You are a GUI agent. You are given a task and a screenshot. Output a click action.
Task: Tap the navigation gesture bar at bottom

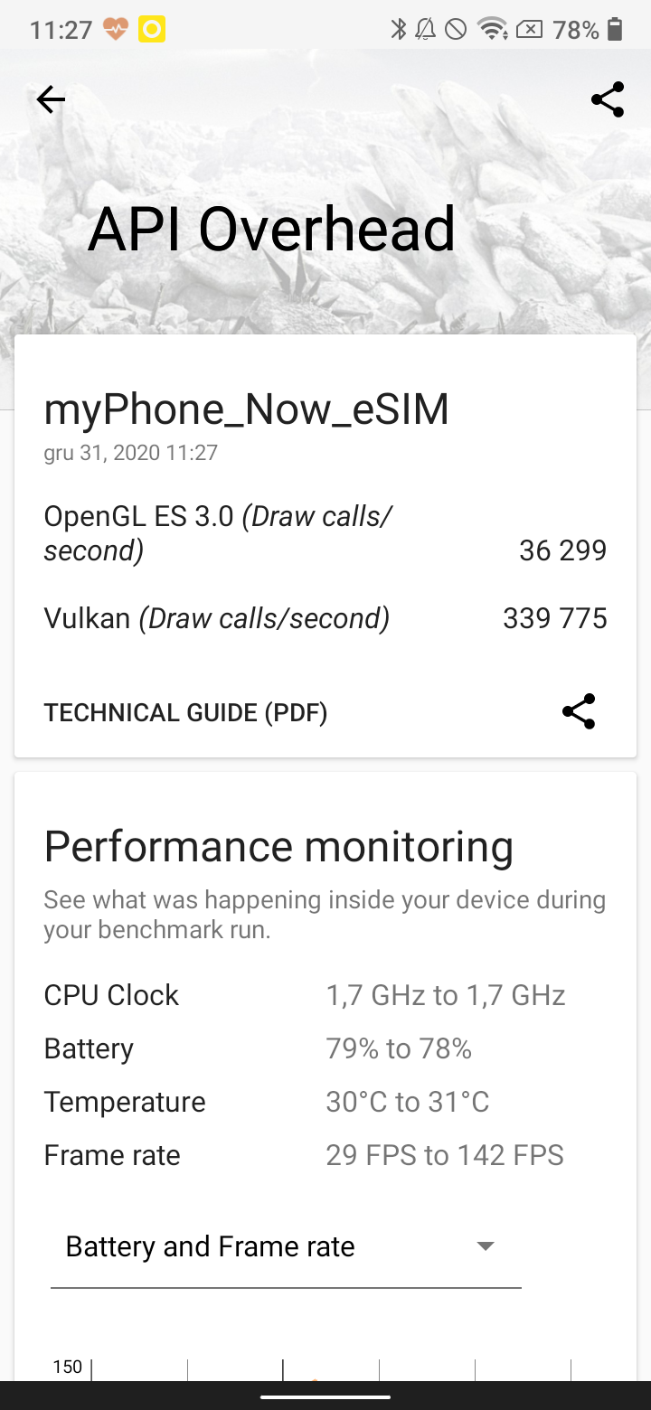[x=325, y=1396]
